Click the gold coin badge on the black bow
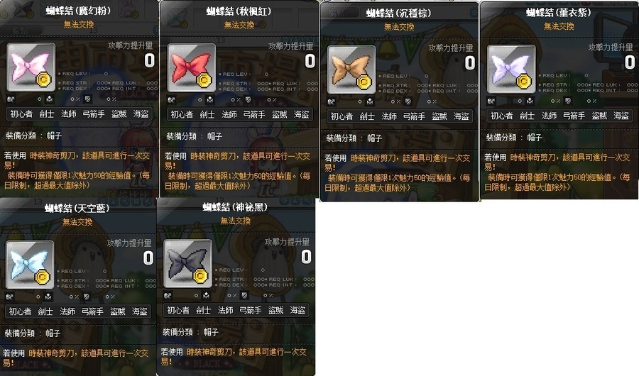Image resolution: width=639 pixels, height=376 pixels. coord(200,276)
